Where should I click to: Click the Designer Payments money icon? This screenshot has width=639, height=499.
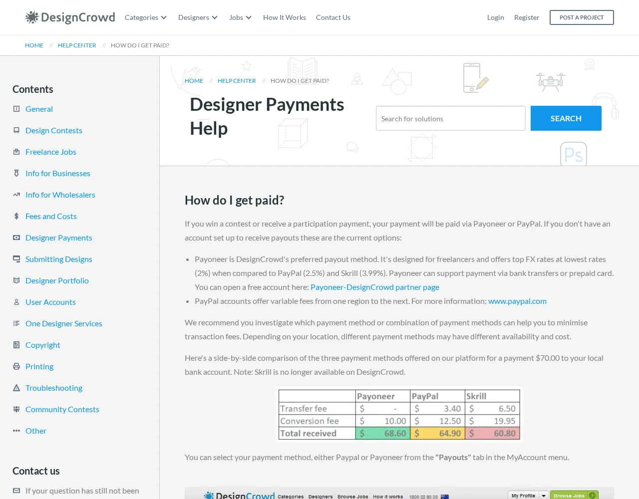pyautogui.click(x=16, y=238)
